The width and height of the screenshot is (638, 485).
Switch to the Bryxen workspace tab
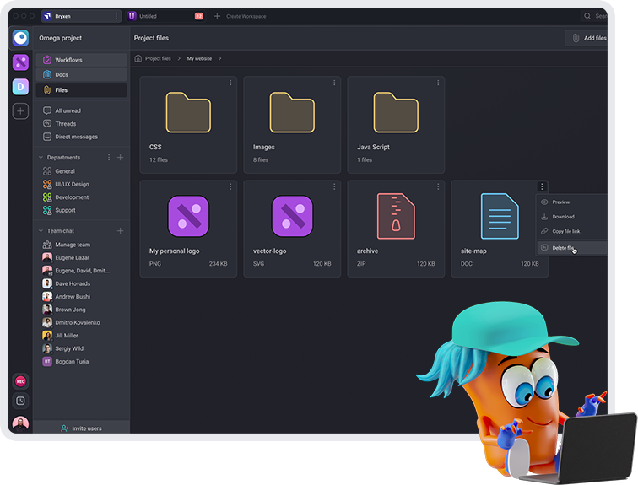coord(81,16)
